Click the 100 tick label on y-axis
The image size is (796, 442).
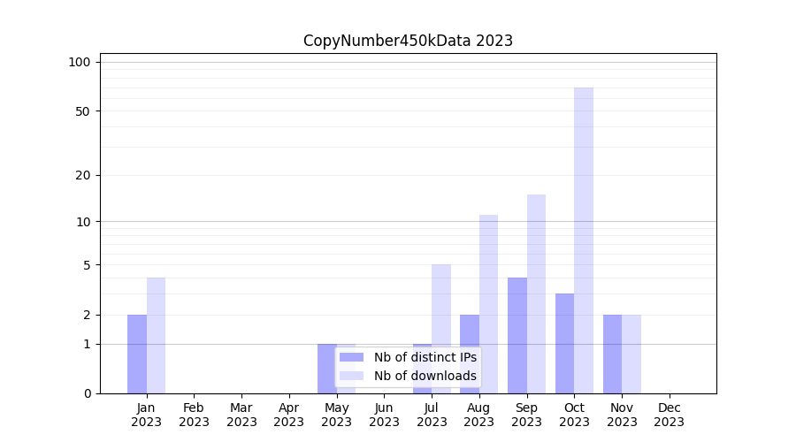(x=80, y=62)
